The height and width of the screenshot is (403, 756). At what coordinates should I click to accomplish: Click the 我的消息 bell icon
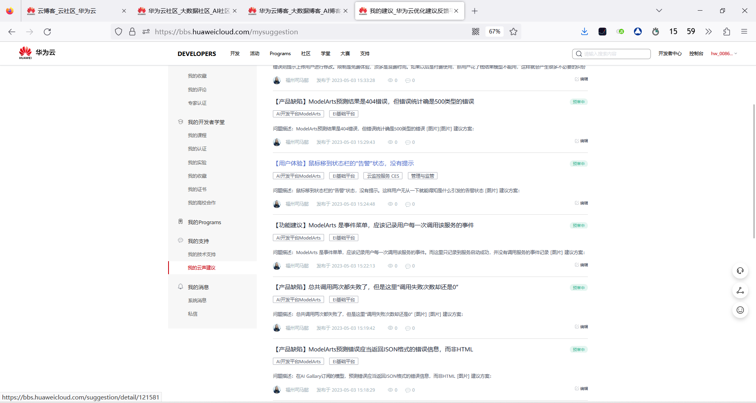(x=181, y=286)
